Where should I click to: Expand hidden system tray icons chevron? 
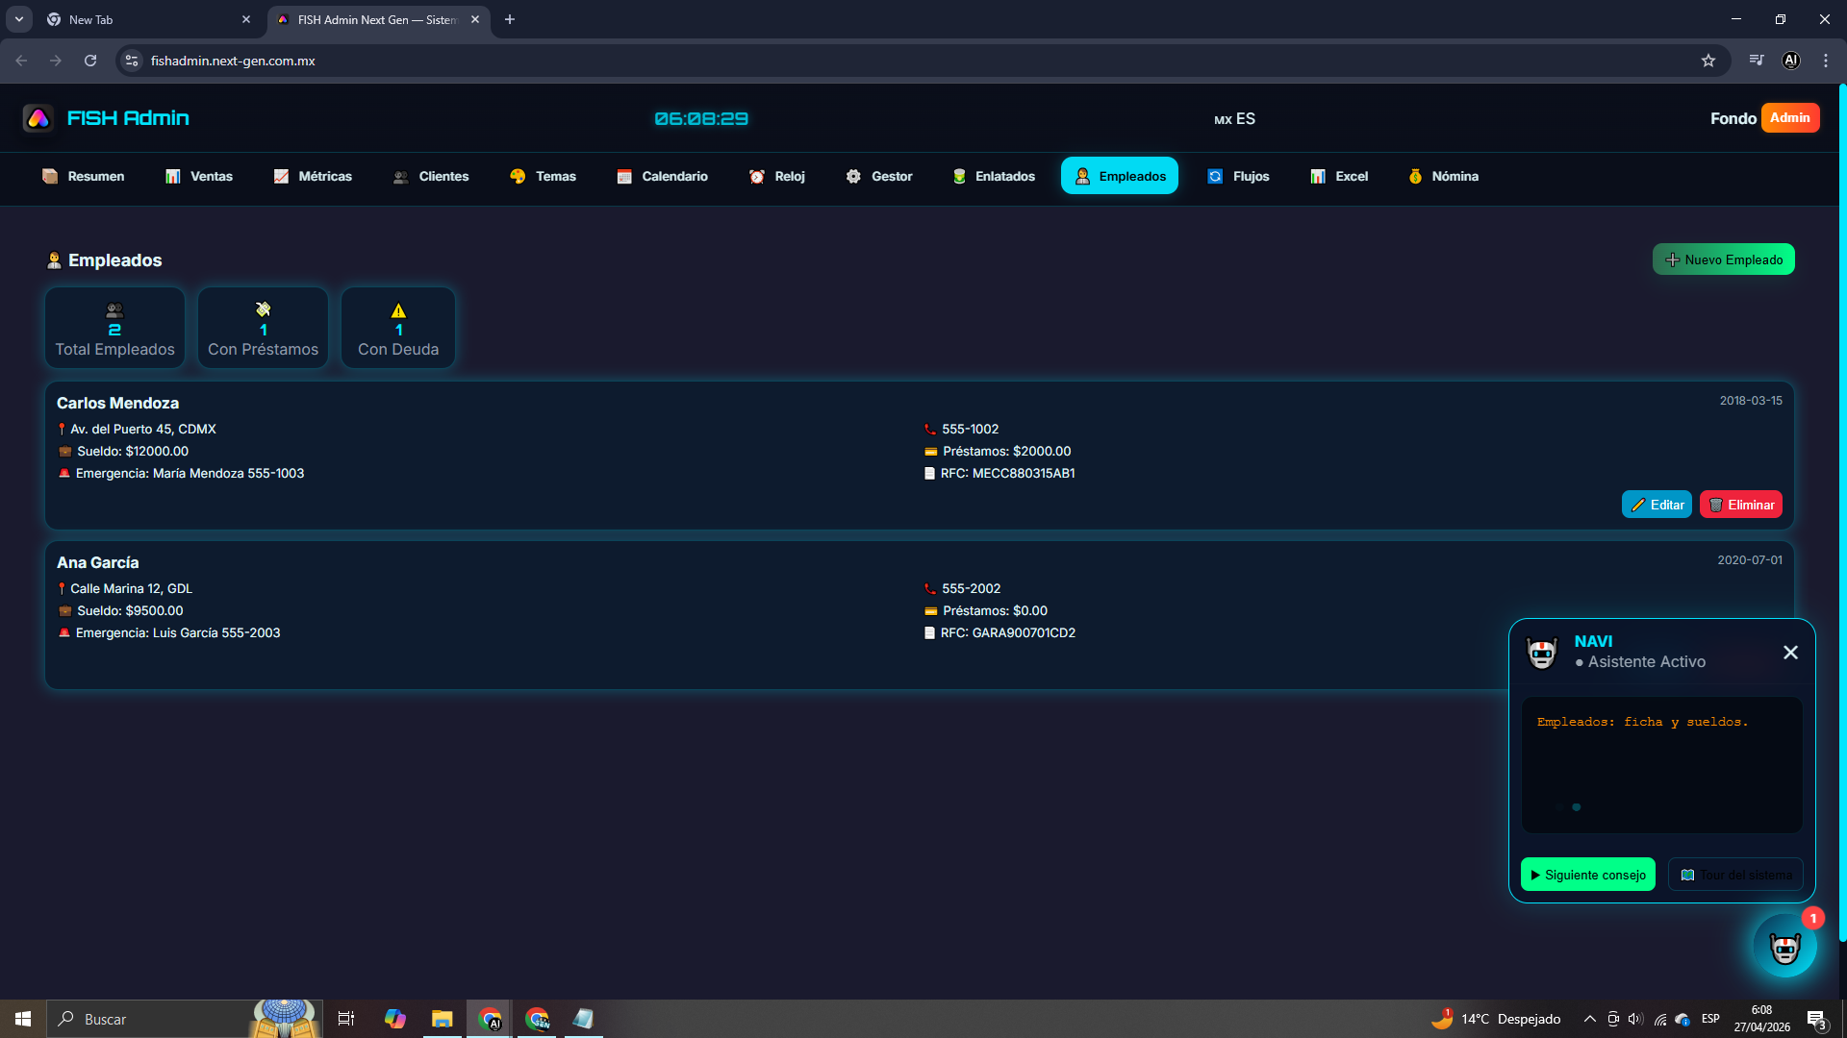tap(1589, 1019)
